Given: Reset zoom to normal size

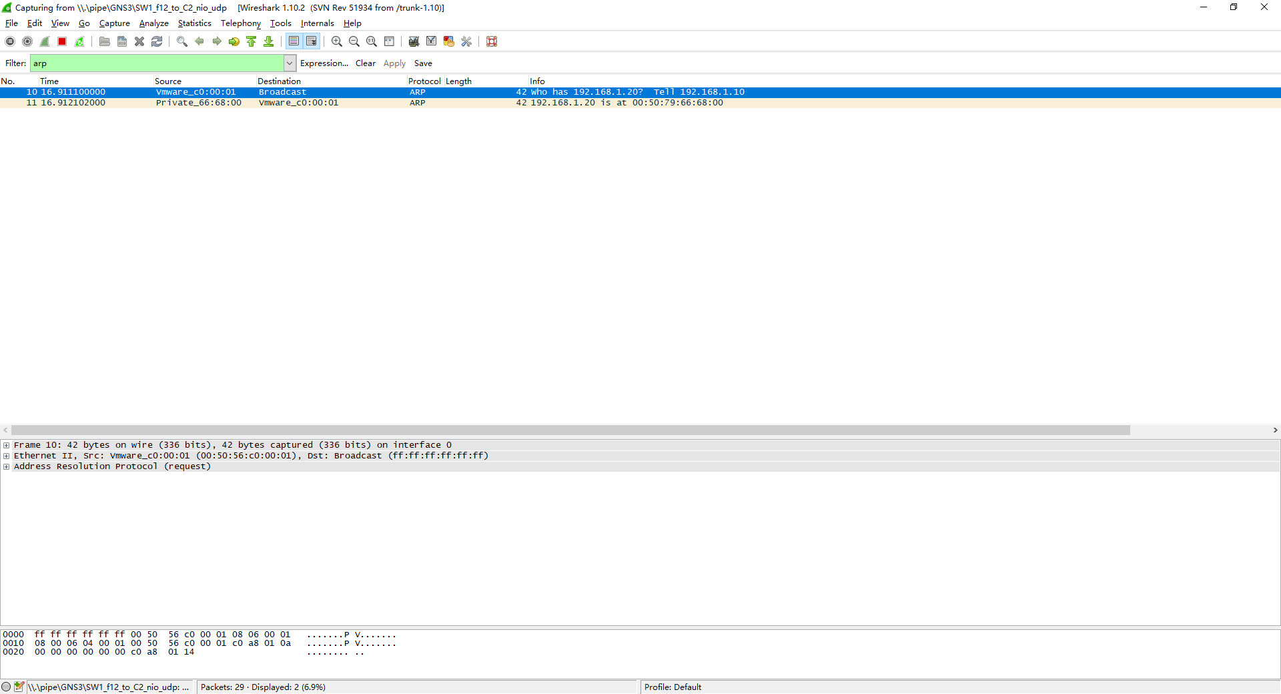Looking at the screenshot, I should click(x=372, y=41).
